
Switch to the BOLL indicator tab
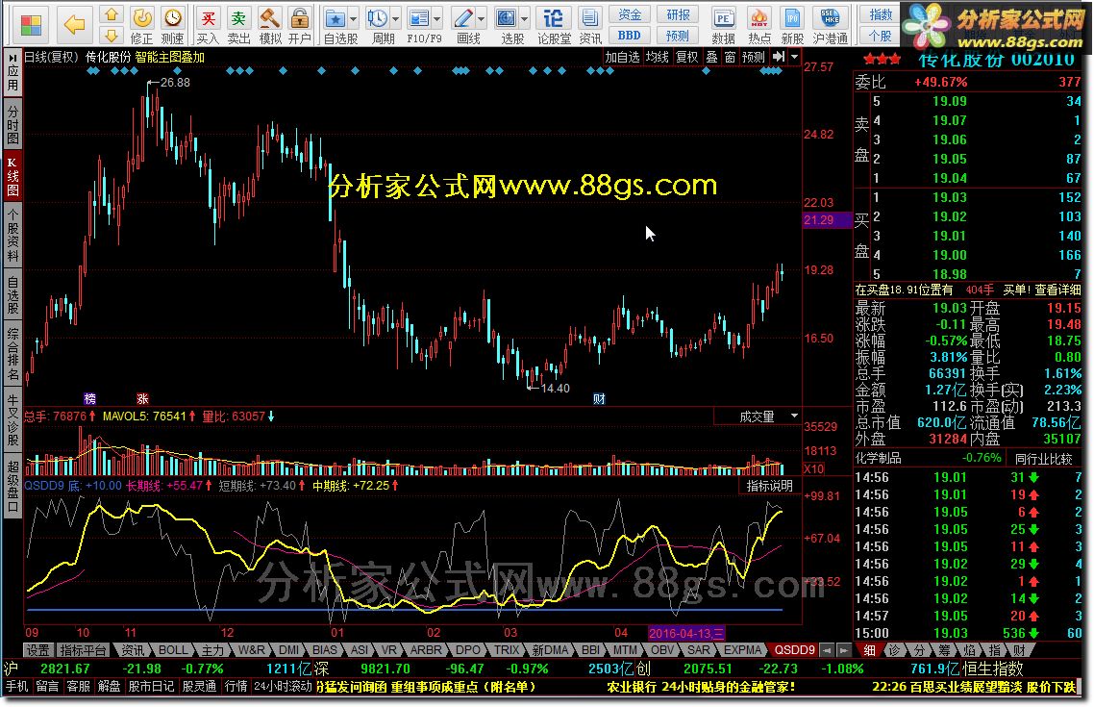tap(172, 650)
